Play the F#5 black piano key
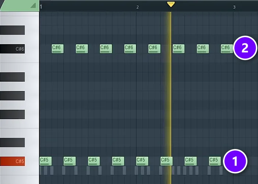The width and height of the screenshot is (258, 184). pos(12,114)
